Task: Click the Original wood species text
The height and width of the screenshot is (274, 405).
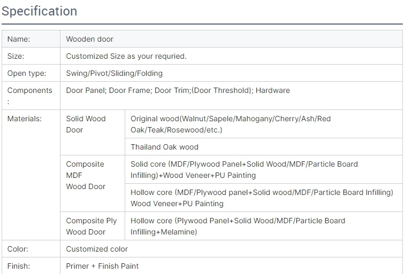Action: coord(231,124)
